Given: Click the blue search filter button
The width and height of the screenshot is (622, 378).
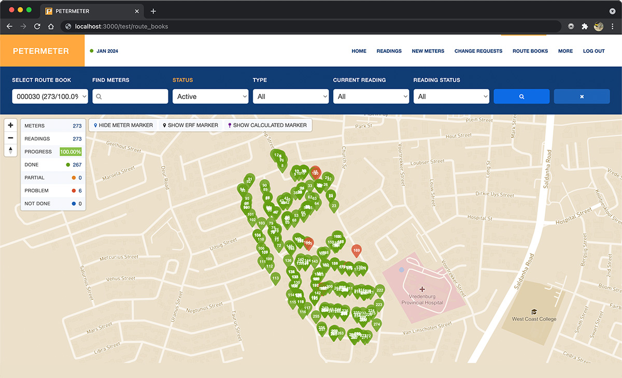Looking at the screenshot, I should [x=521, y=96].
